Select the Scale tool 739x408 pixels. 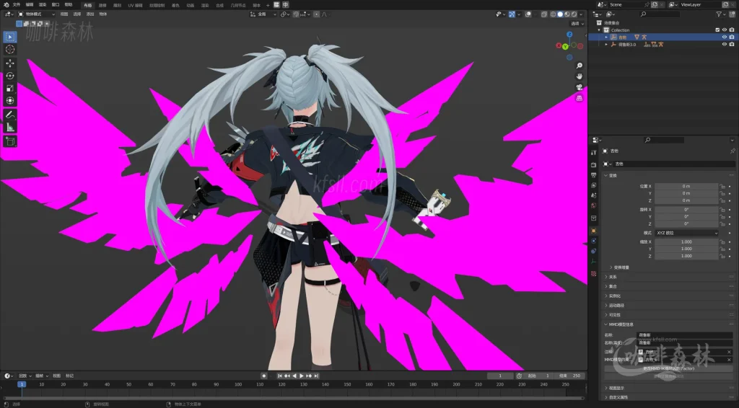pyautogui.click(x=10, y=88)
